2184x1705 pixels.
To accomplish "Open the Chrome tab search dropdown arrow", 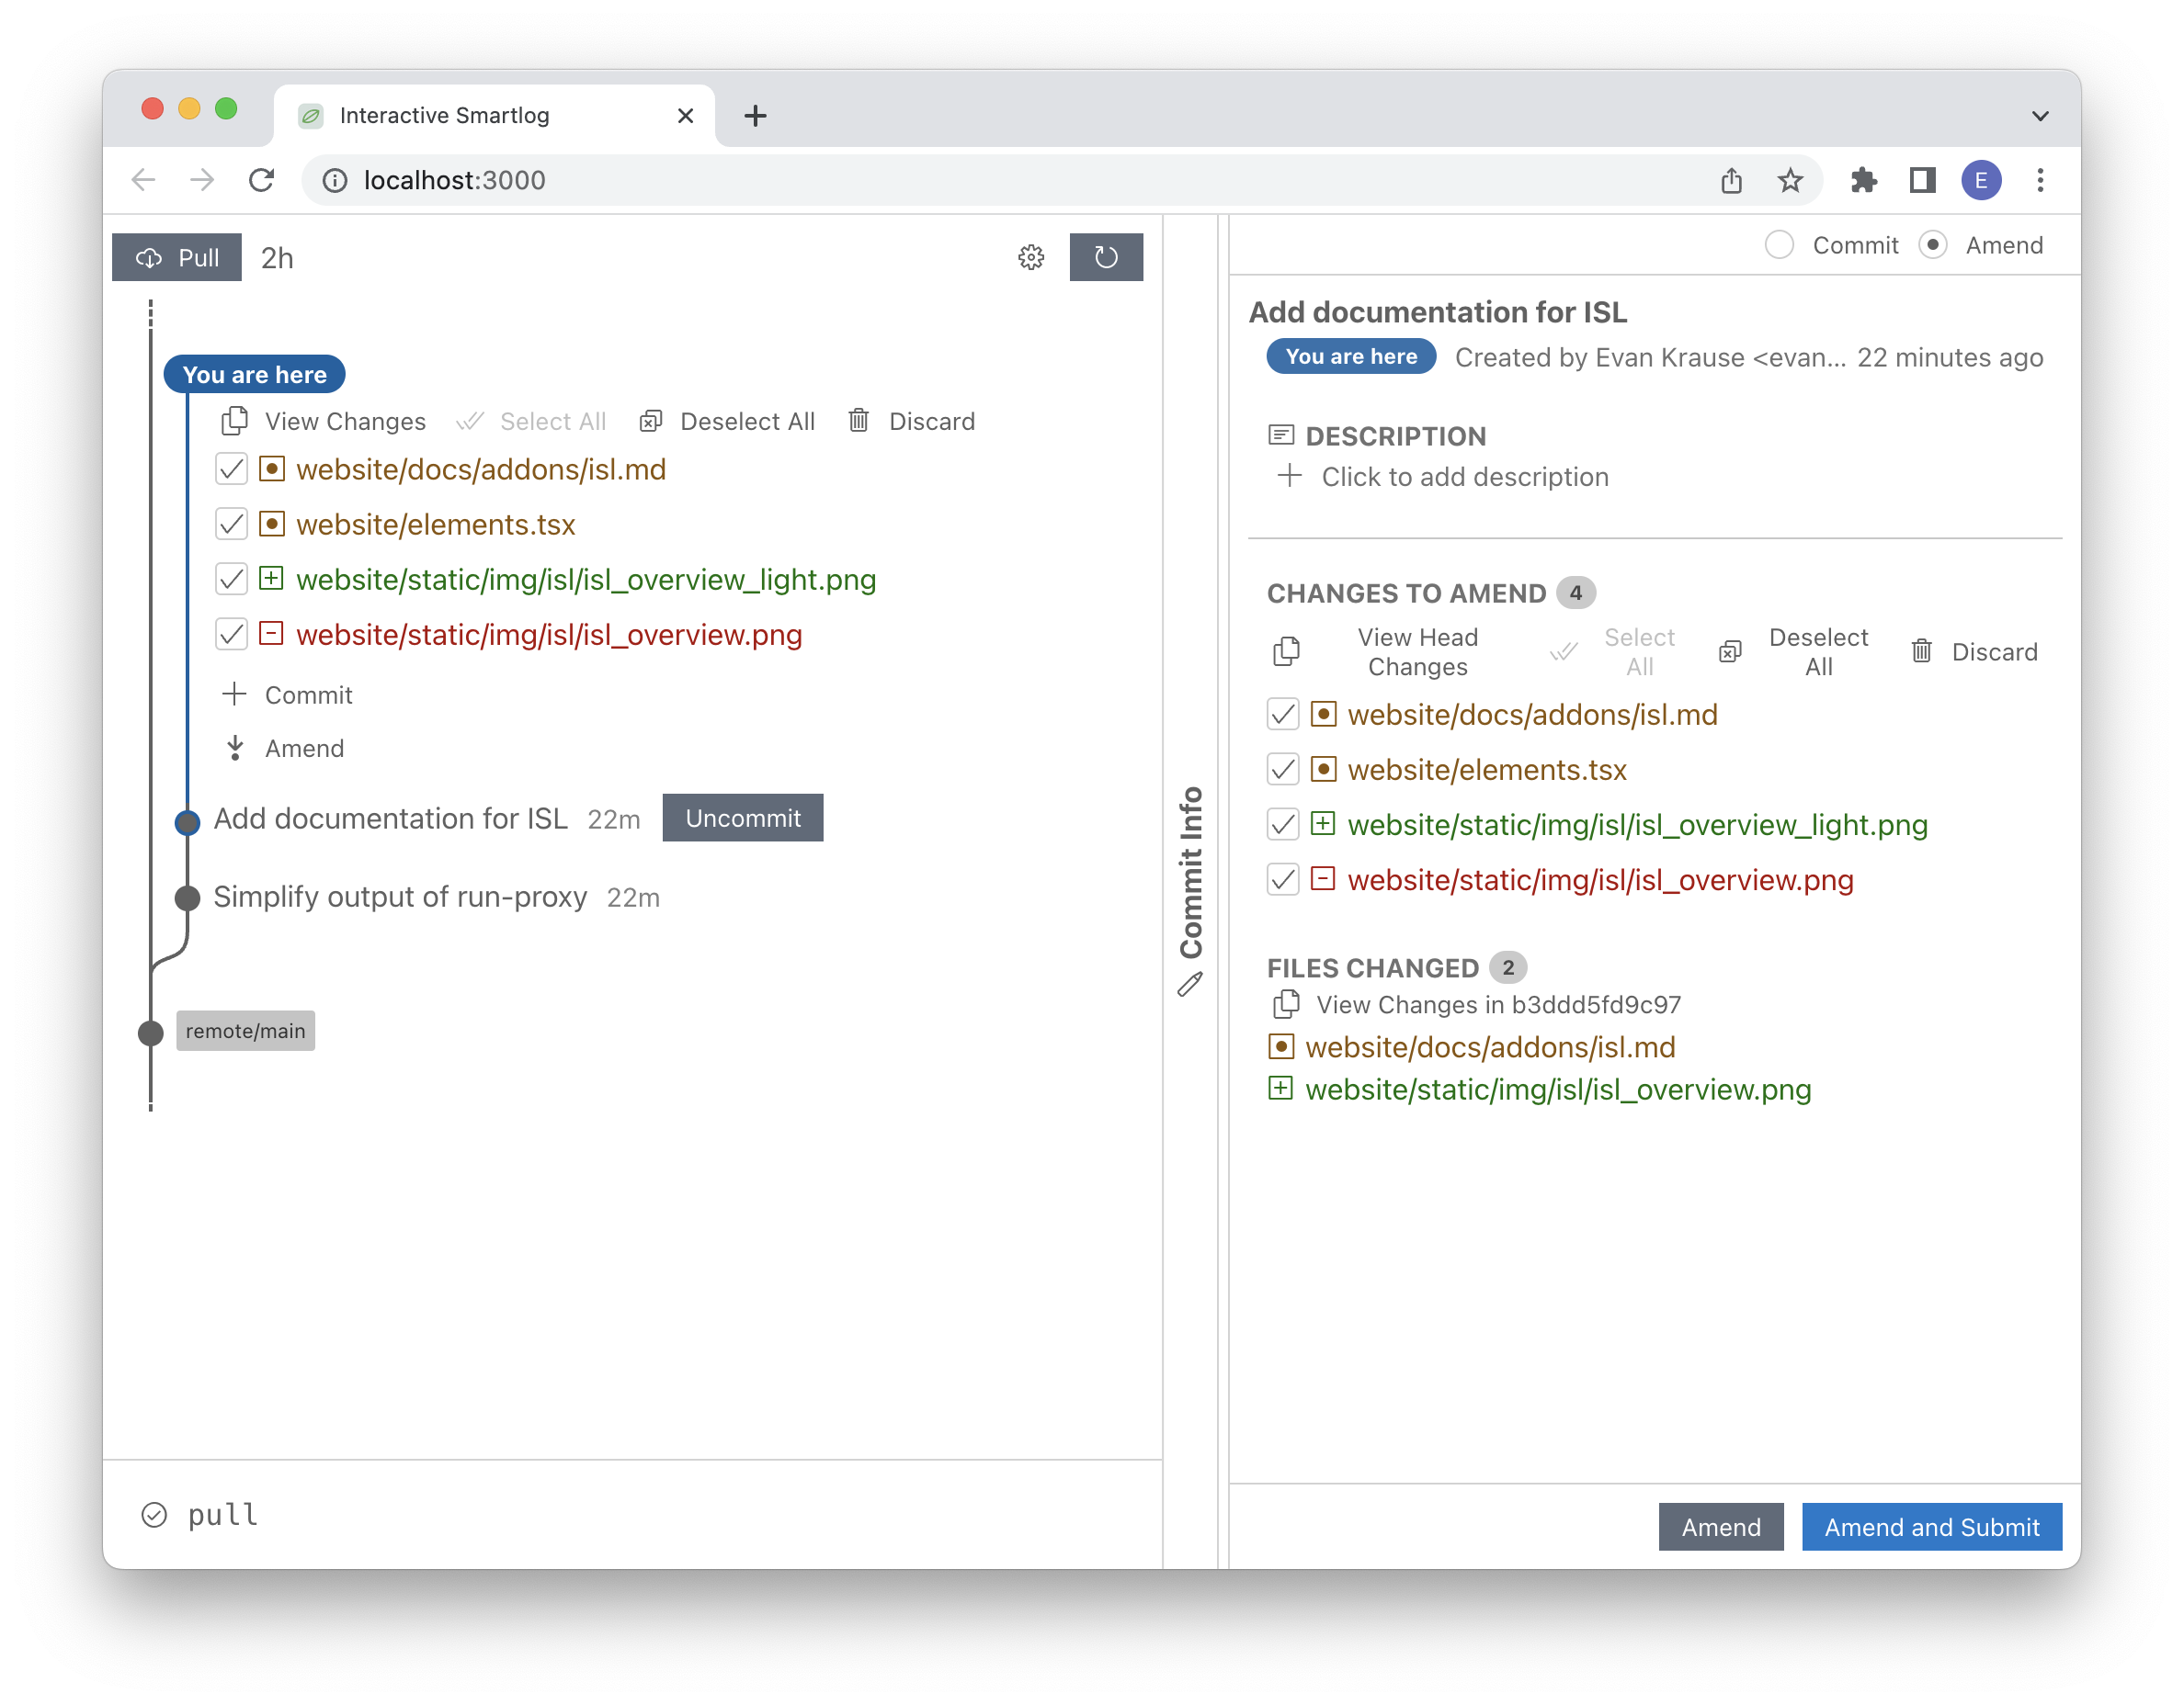I will pos(2040,116).
